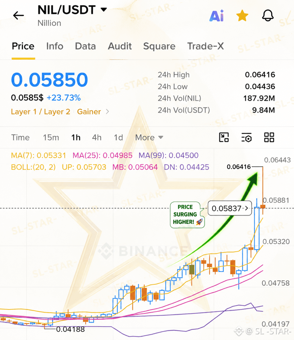Expand the More intervals dropdown
This screenshot has height=340, width=294.
click(149, 137)
